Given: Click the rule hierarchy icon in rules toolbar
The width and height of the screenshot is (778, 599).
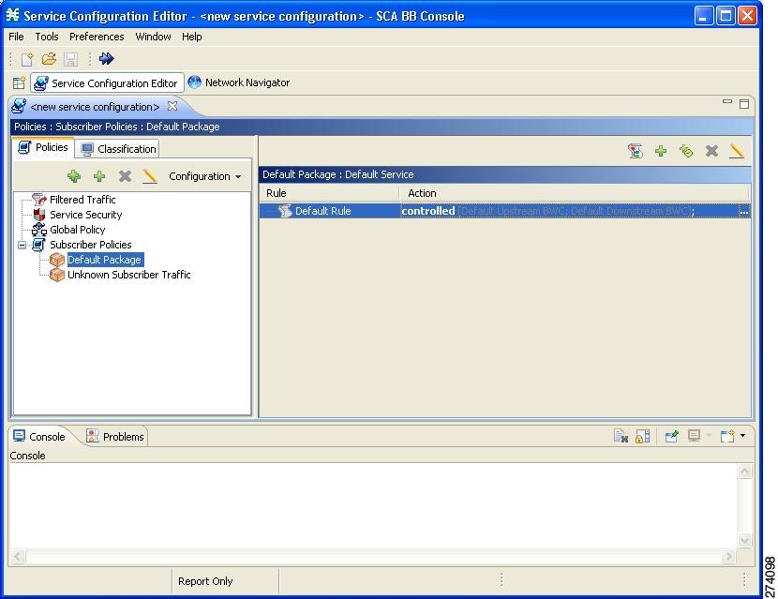Looking at the screenshot, I should pyautogui.click(x=636, y=151).
